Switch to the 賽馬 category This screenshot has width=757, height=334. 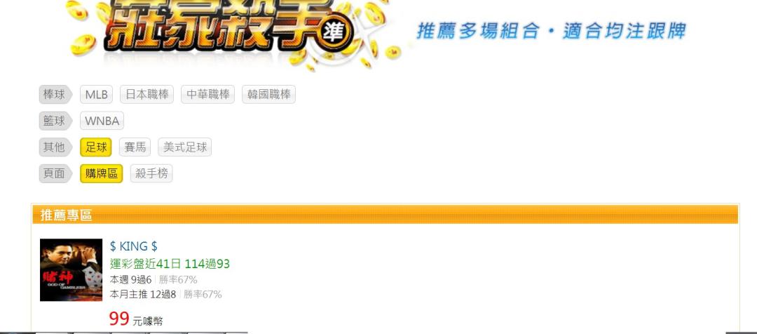[x=135, y=147]
